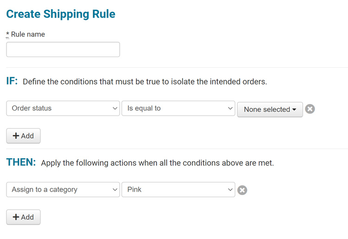Select the IF section heading
348x239 pixels.
coord(12,81)
